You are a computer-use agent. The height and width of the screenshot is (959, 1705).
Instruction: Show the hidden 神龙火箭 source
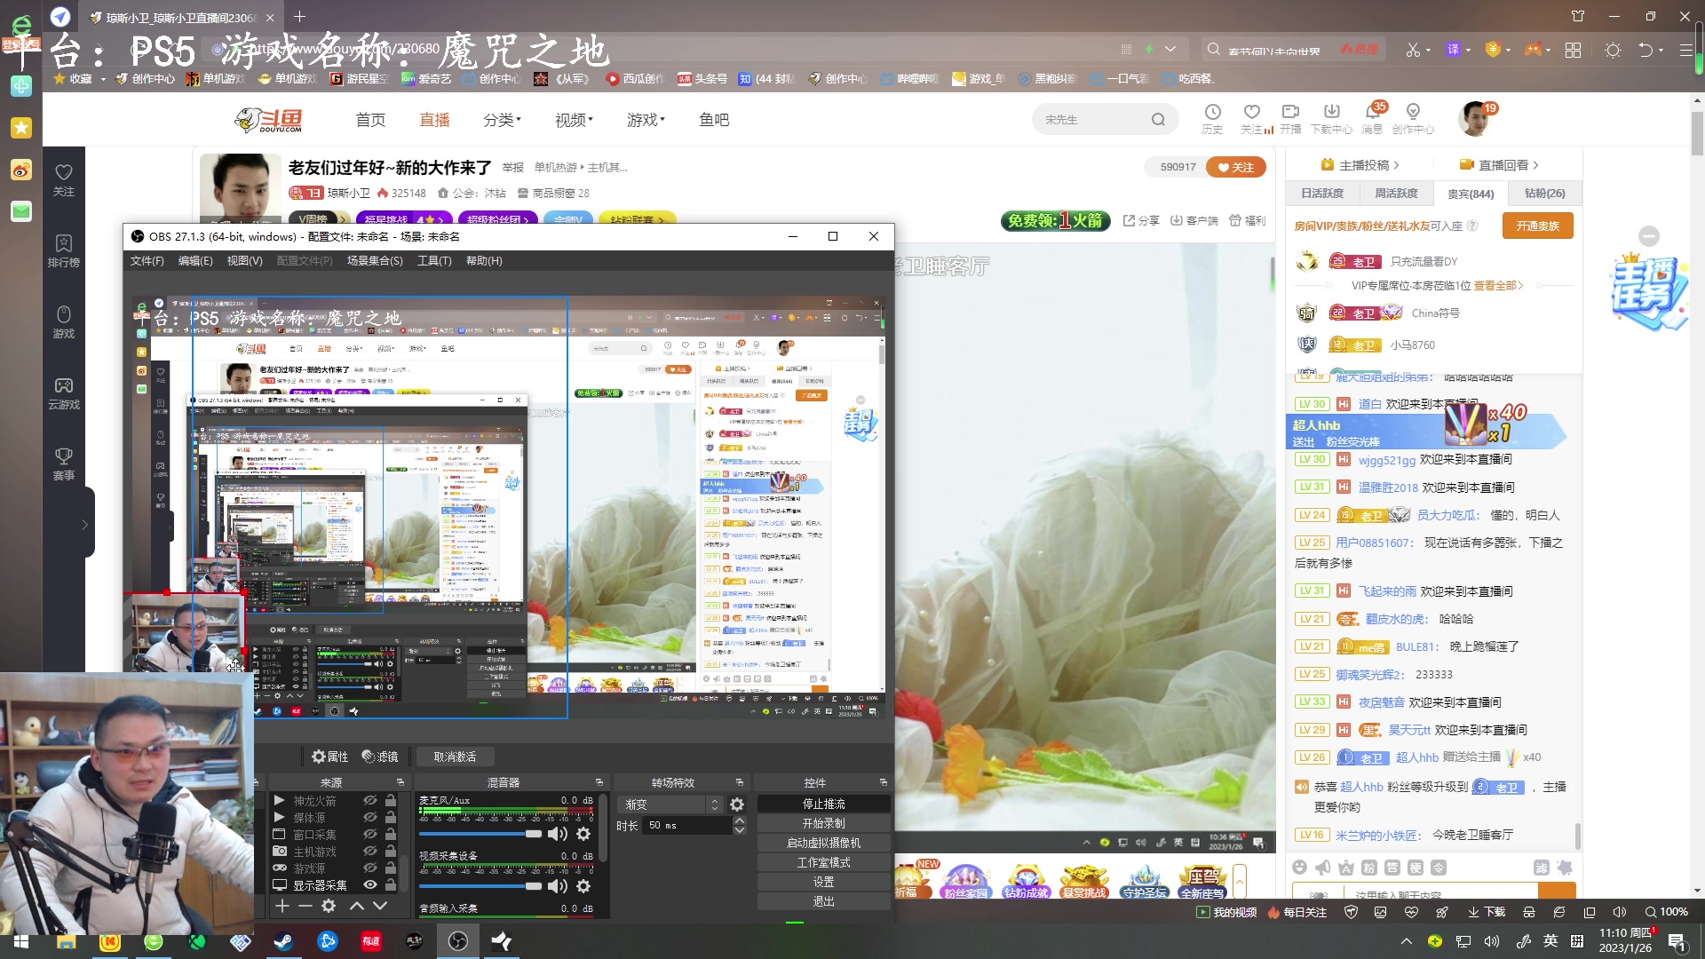(369, 800)
